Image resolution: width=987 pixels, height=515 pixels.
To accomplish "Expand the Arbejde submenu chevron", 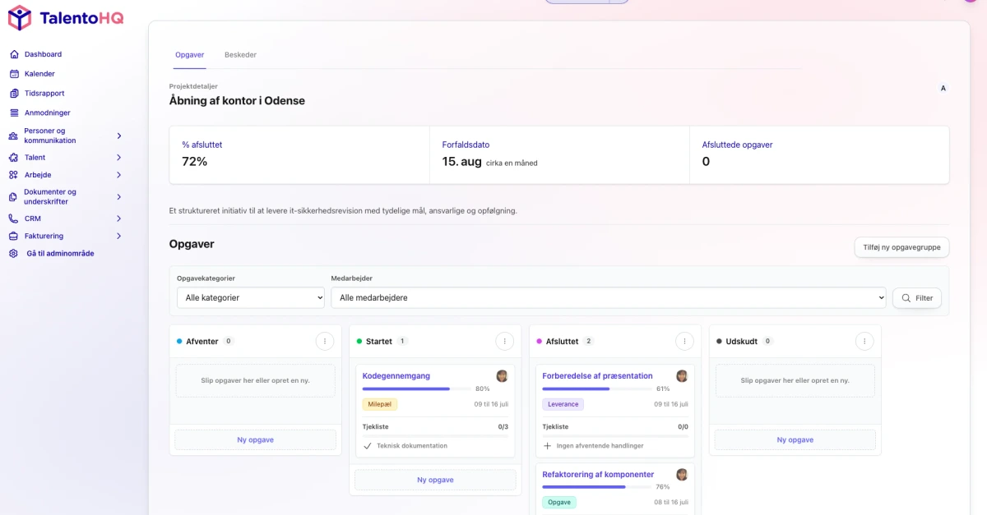I will pos(119,175).
